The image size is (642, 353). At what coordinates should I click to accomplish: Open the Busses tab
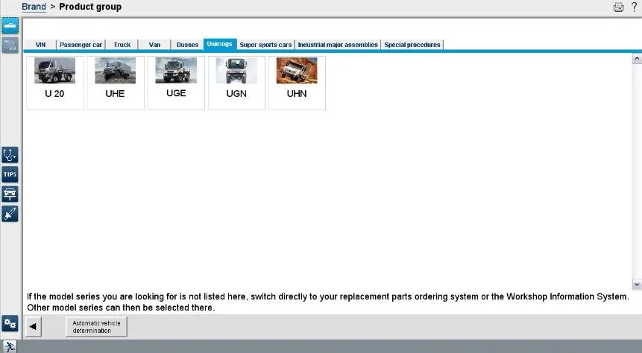187,45
